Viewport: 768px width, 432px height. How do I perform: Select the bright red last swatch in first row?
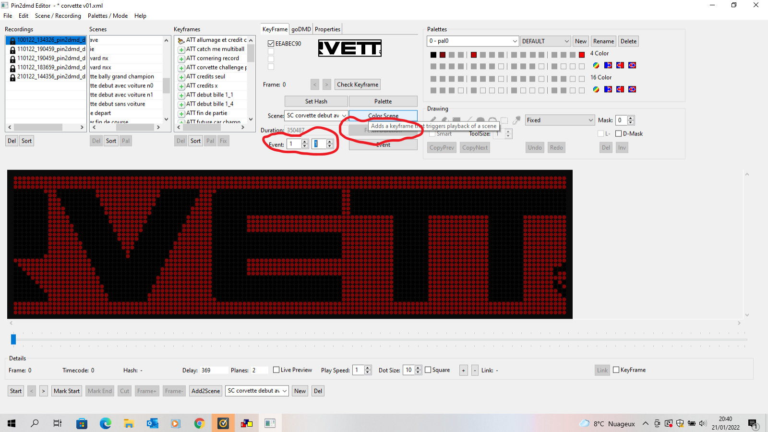coord(582,55)
